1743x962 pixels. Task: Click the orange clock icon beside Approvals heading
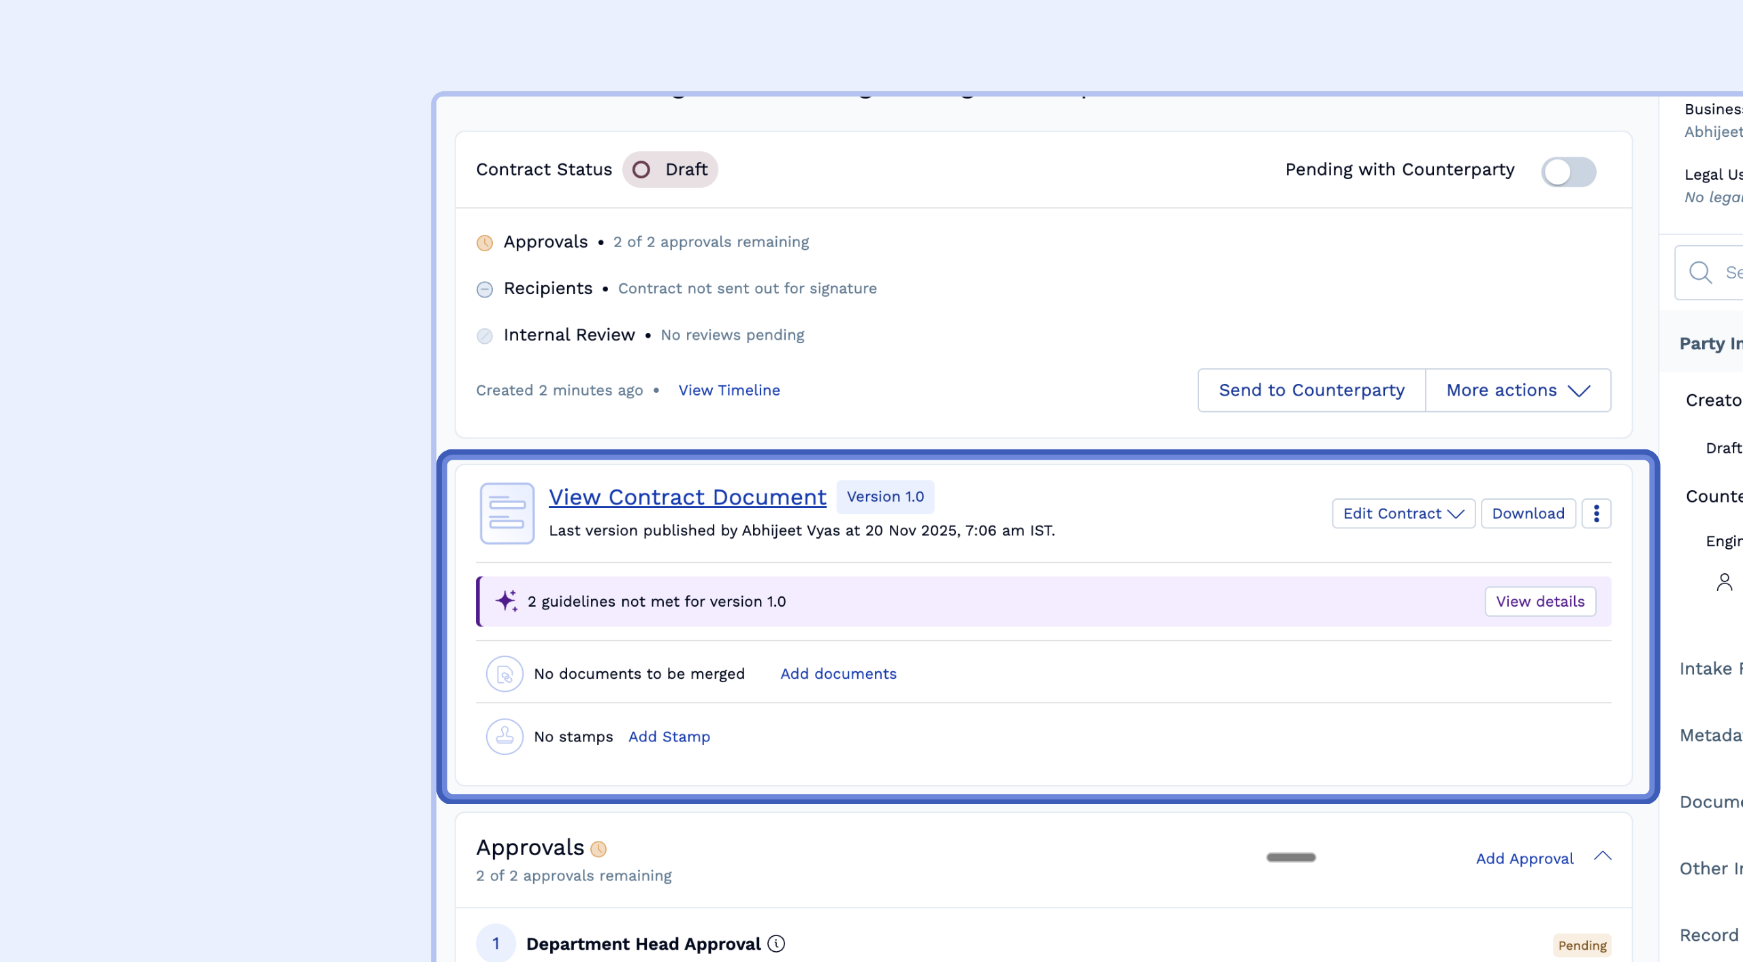598,849
